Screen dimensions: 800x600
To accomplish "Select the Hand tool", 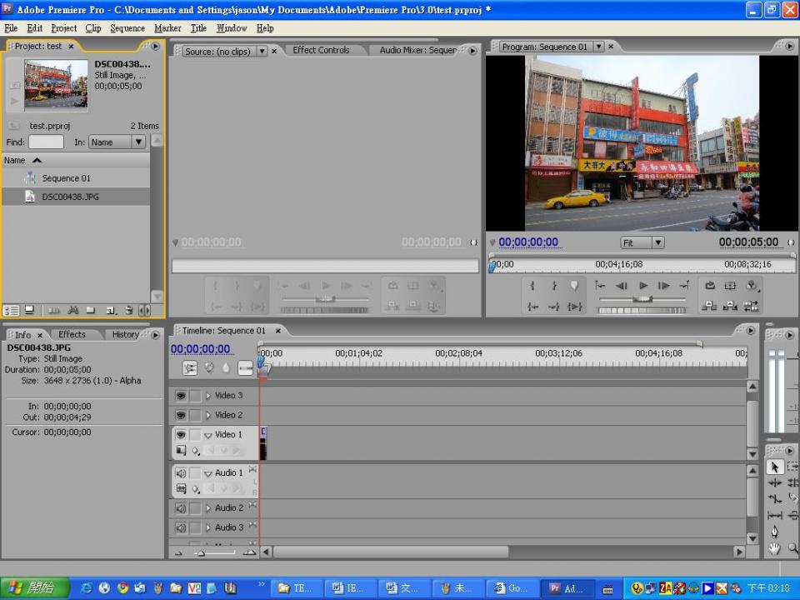I will (x=774, y=547).
